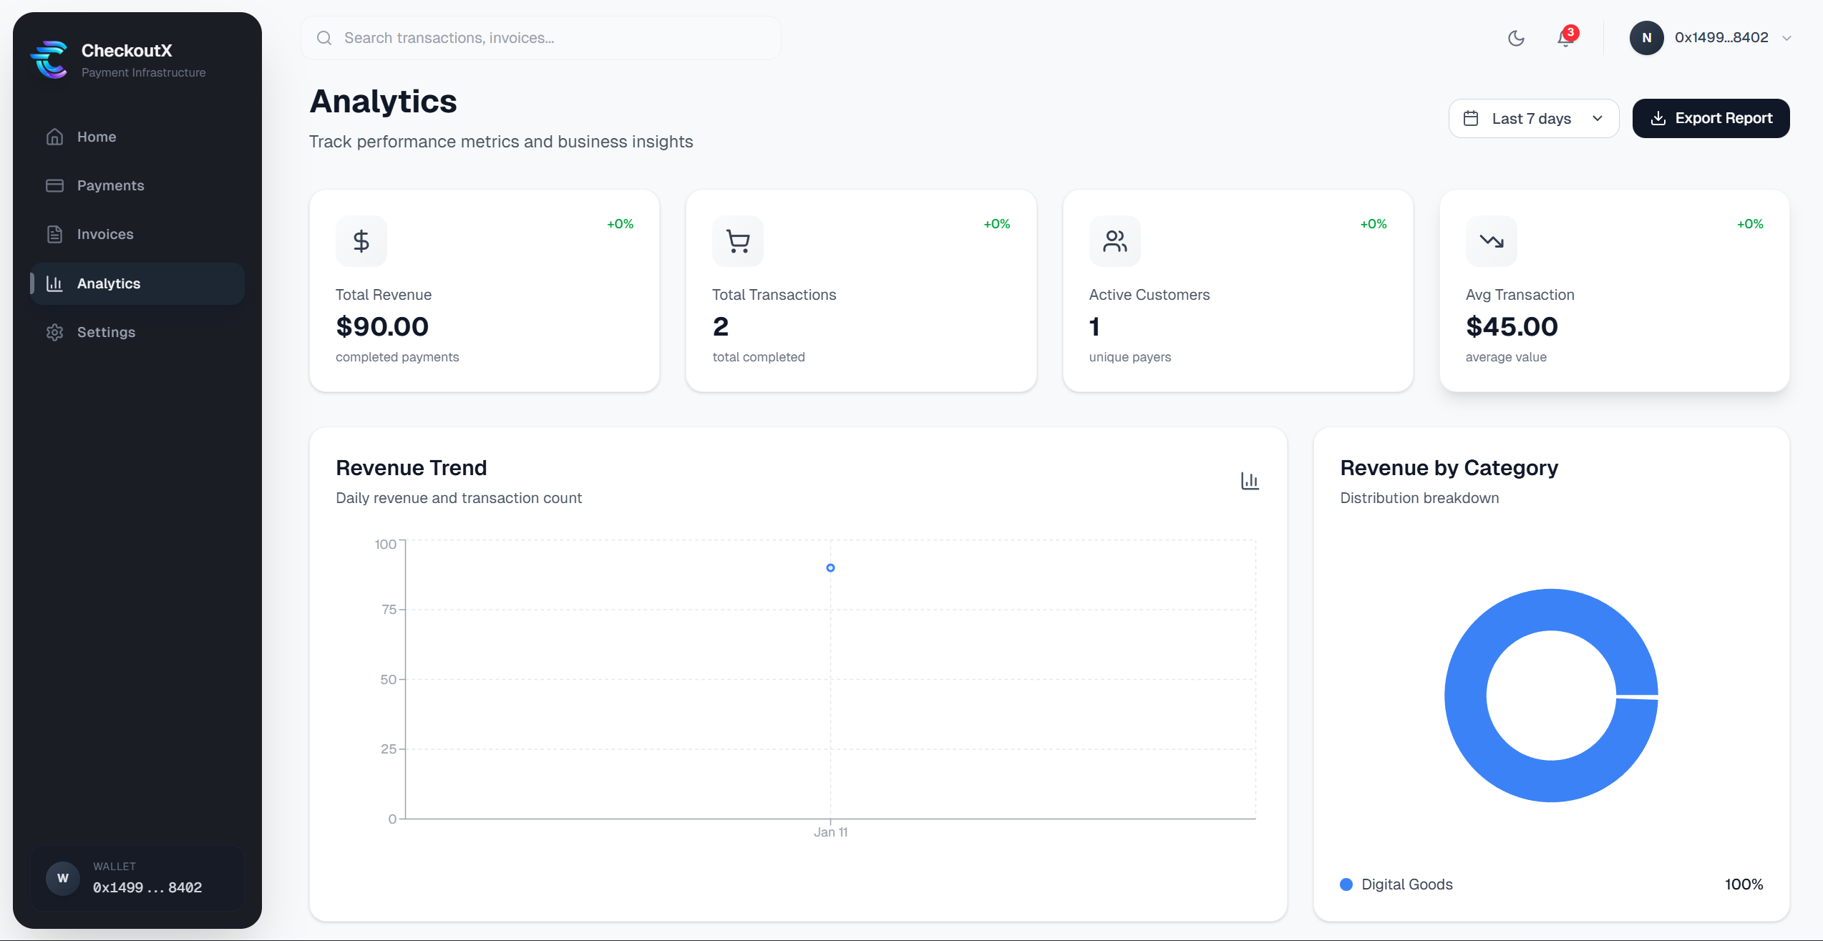1823x941 pixels.
Task: Focus the search transactions input field
Action: pos(551,38)
